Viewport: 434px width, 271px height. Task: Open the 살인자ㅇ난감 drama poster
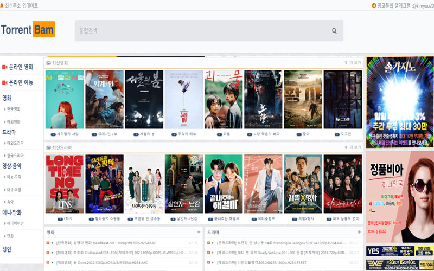[x=184, y=184]
